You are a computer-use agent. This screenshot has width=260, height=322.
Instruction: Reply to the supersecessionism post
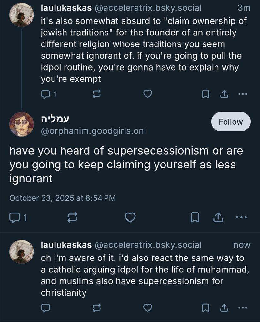click(x=15, y=218)
